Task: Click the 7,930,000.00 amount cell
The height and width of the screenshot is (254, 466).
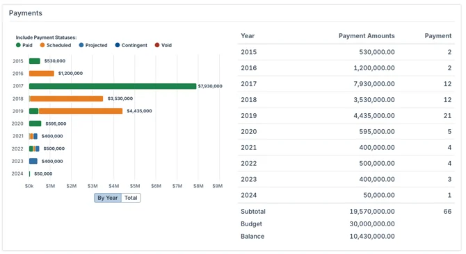Action: click(374, 84)
